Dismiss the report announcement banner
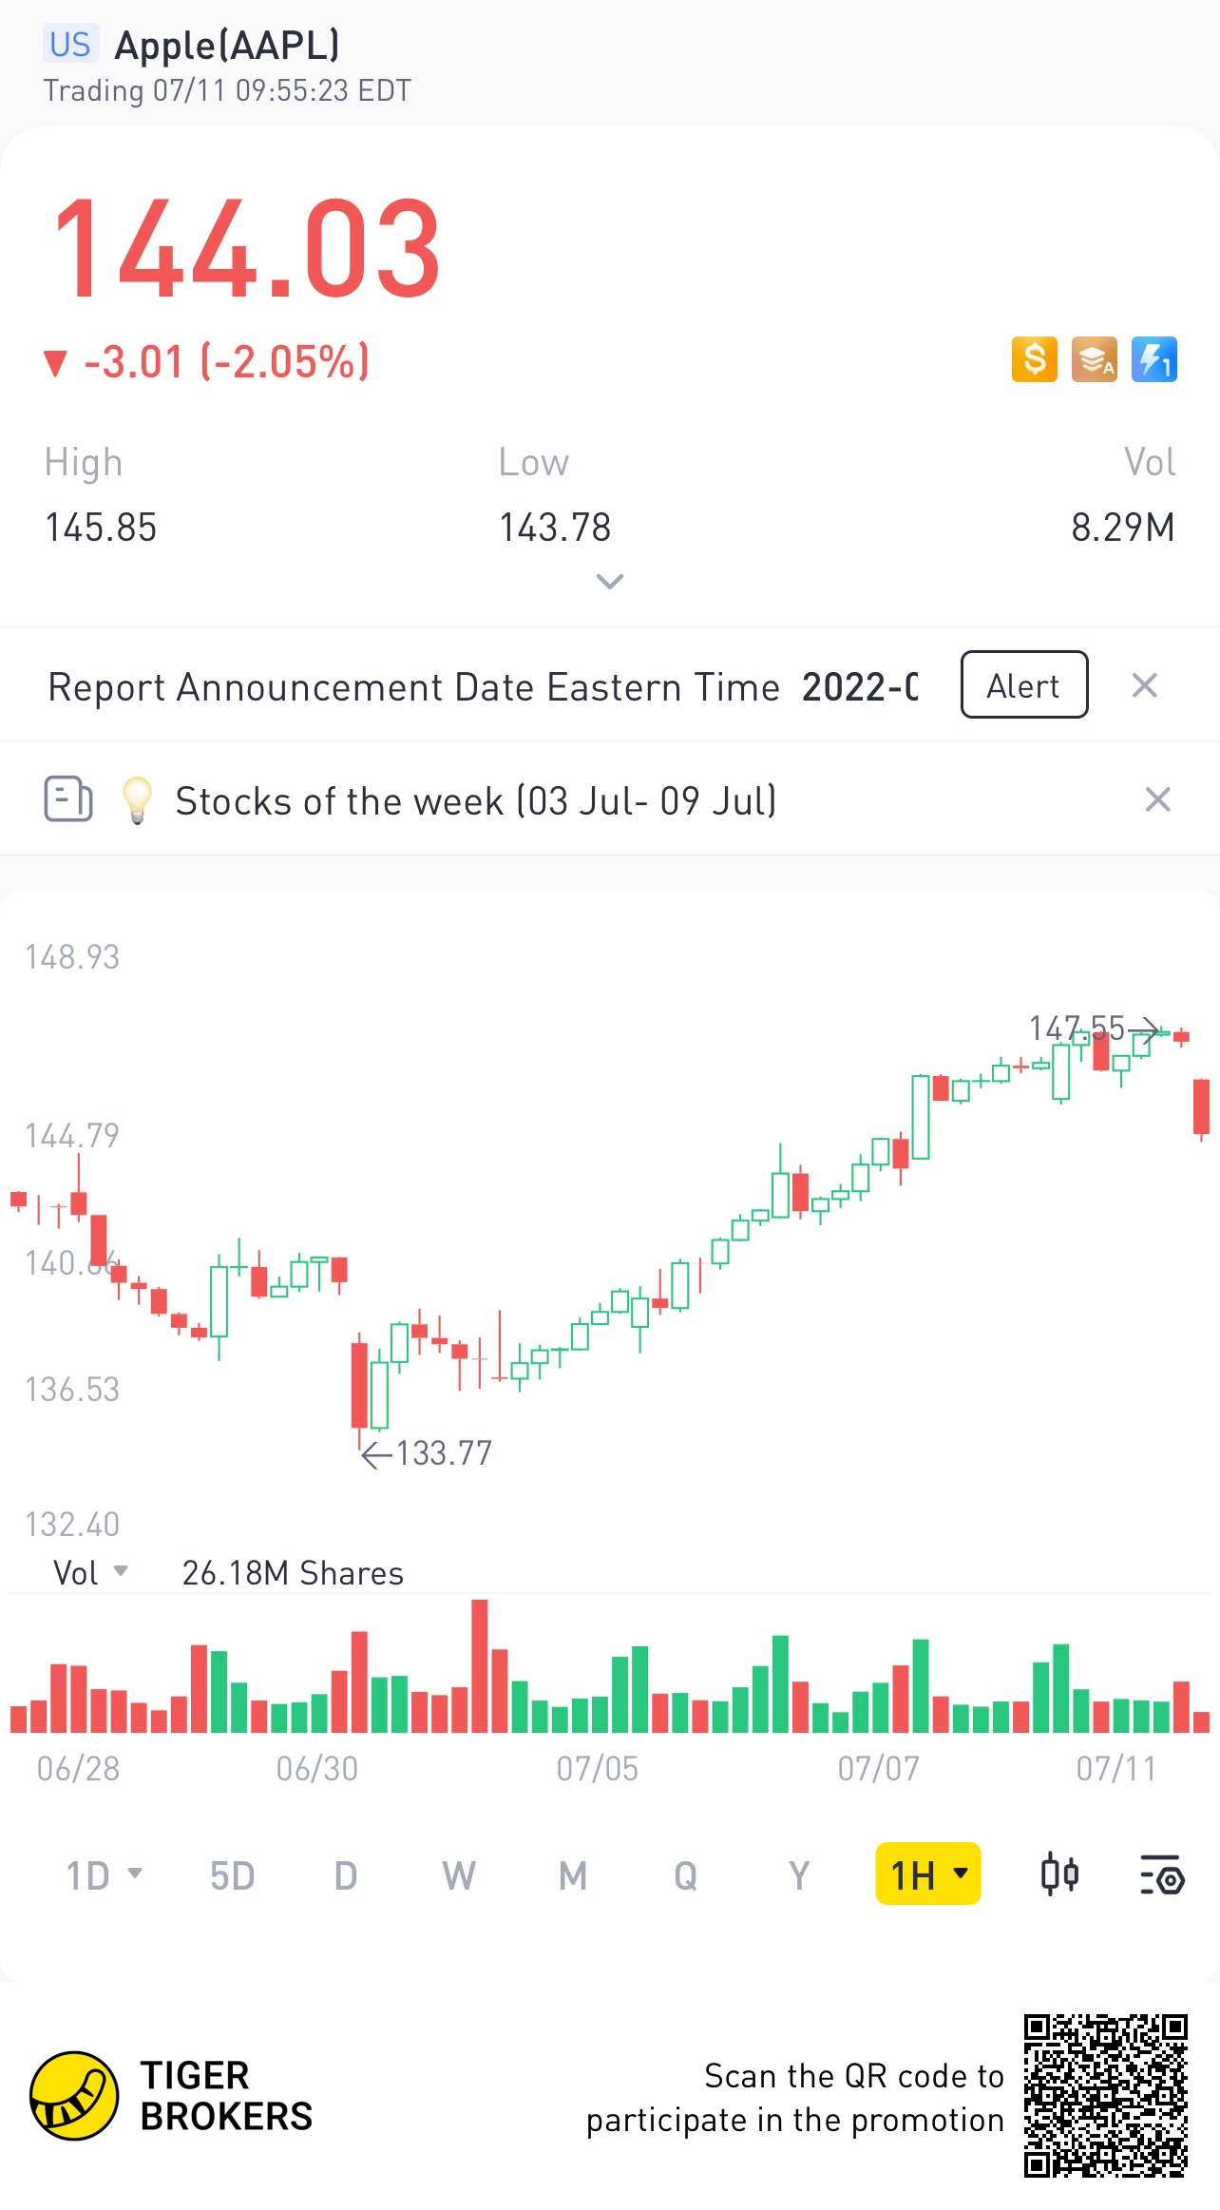The width and height of the screenshot is (1220, 2210). tap(1144, 685)
